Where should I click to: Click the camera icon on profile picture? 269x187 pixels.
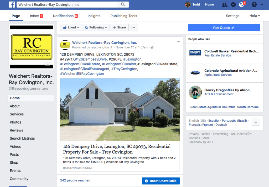tap(48, 63)
